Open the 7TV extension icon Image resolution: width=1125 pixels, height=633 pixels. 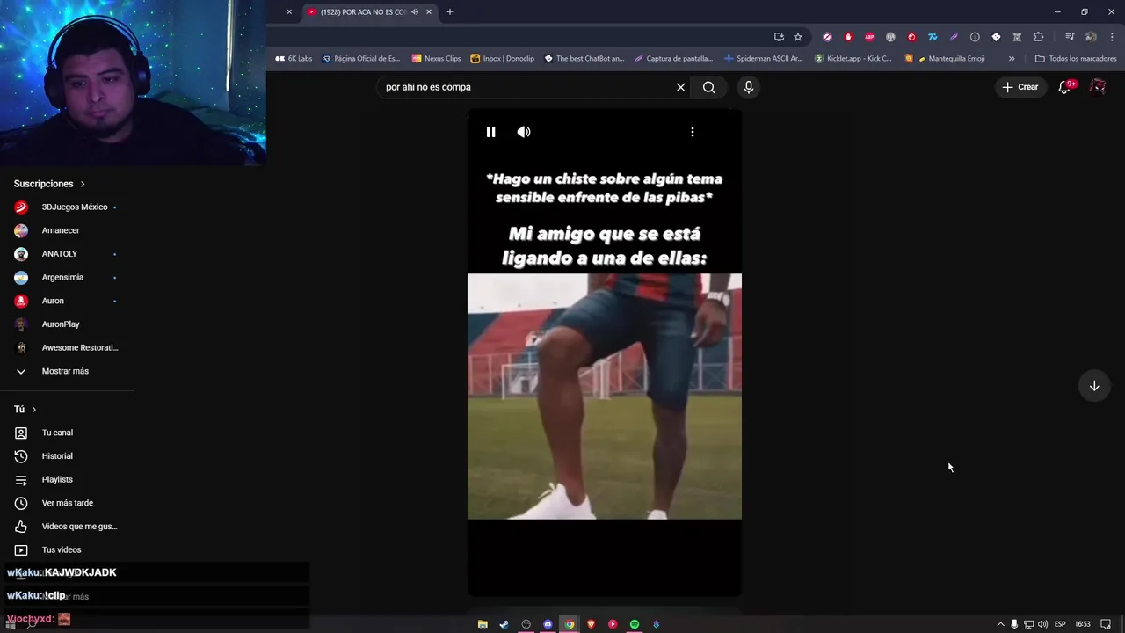click(x=933, y=37)
